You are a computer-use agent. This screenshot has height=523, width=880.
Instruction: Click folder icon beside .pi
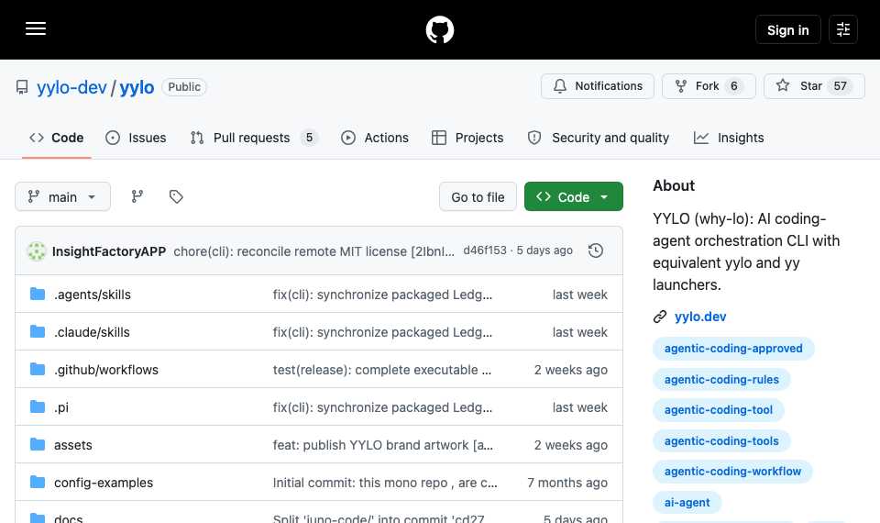click(x=38, y=406)
